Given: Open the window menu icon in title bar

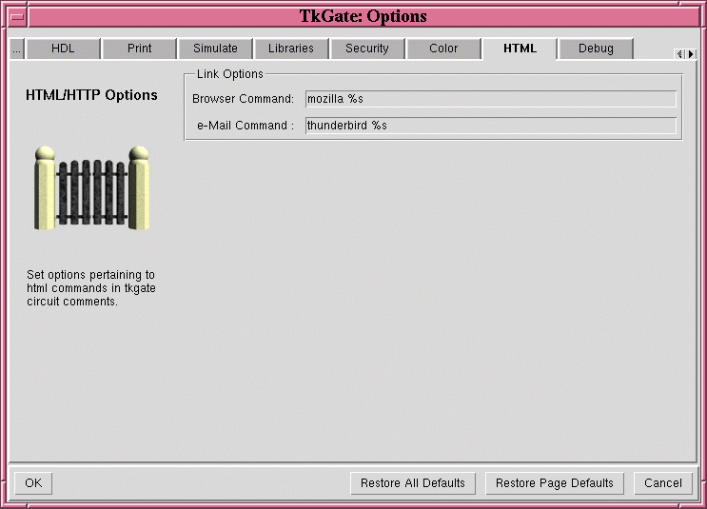Looking at the screenshot, I should click(17, 16).
